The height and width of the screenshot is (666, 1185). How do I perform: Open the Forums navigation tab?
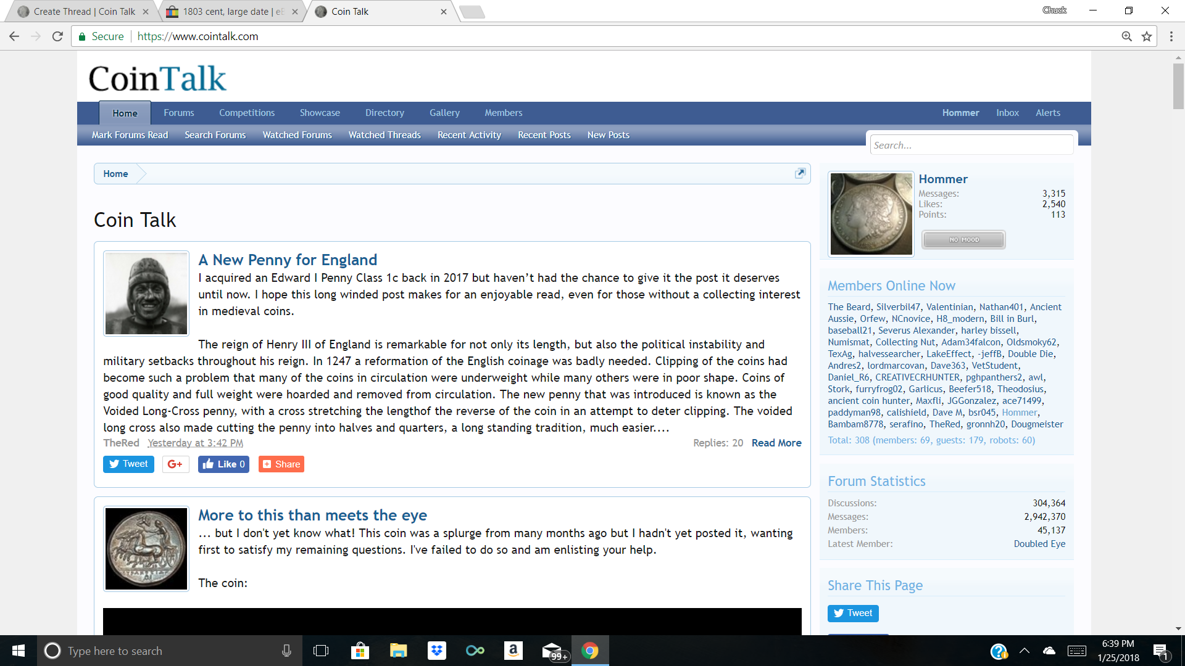pos(179,113)
